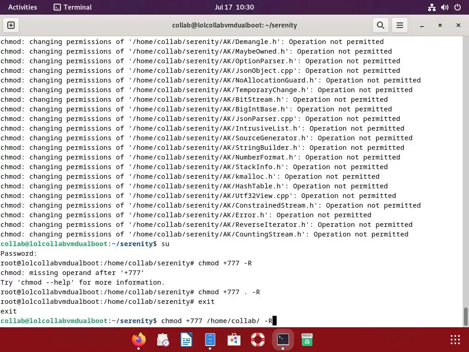
Task: Click the network status icon
Action: (x=431, y=7)
